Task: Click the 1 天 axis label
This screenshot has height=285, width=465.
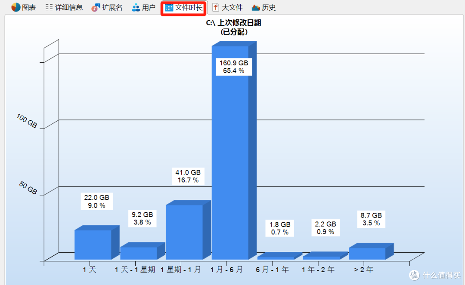Action: [x=89, y=270]
